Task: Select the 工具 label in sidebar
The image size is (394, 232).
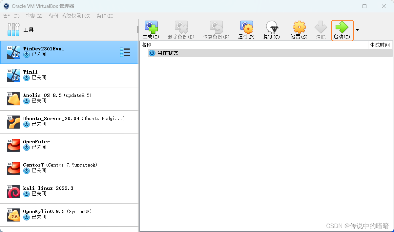Action: pos(29,30)
